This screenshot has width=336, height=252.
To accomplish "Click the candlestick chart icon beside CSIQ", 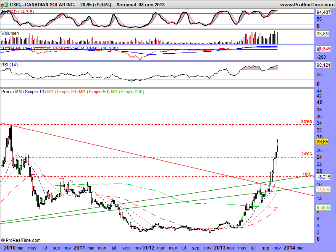I will [x=4, y=4].
